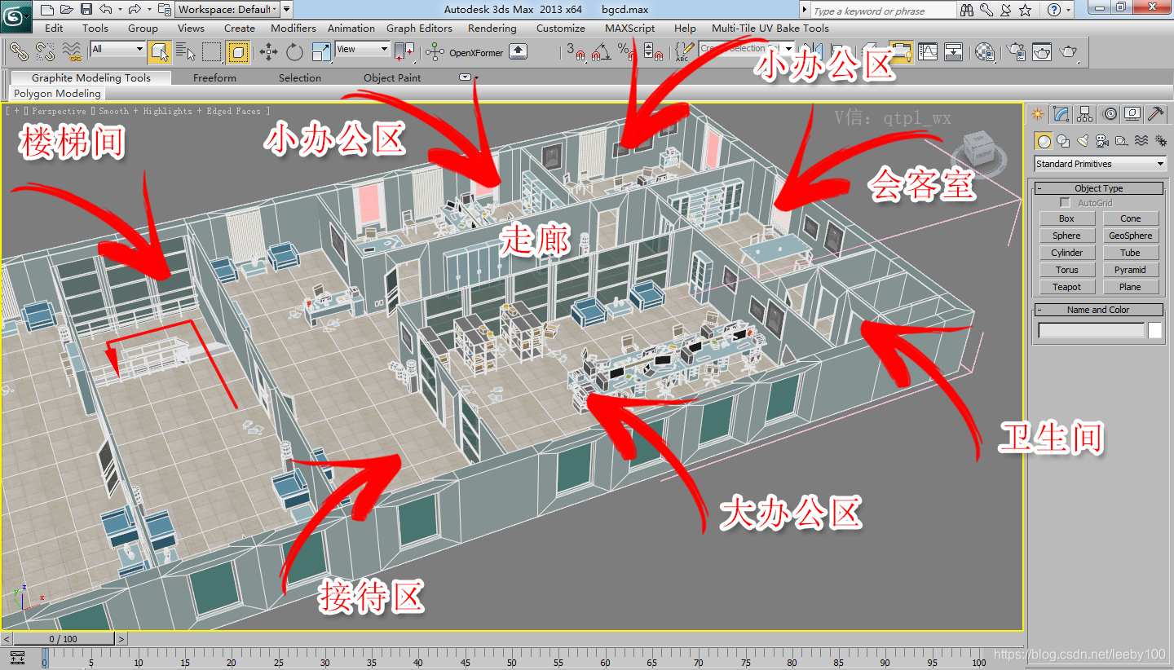Viewport: 1174px width, 670px height.
Task: Select the Unlink Selection broken chain tool
Action: coord(46,52)
